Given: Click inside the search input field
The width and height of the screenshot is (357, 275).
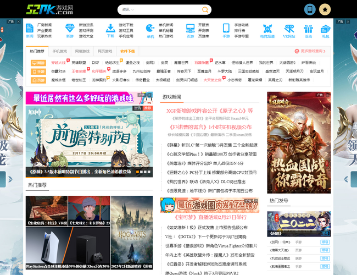Looking at the screenshot, I should (168, 9).
